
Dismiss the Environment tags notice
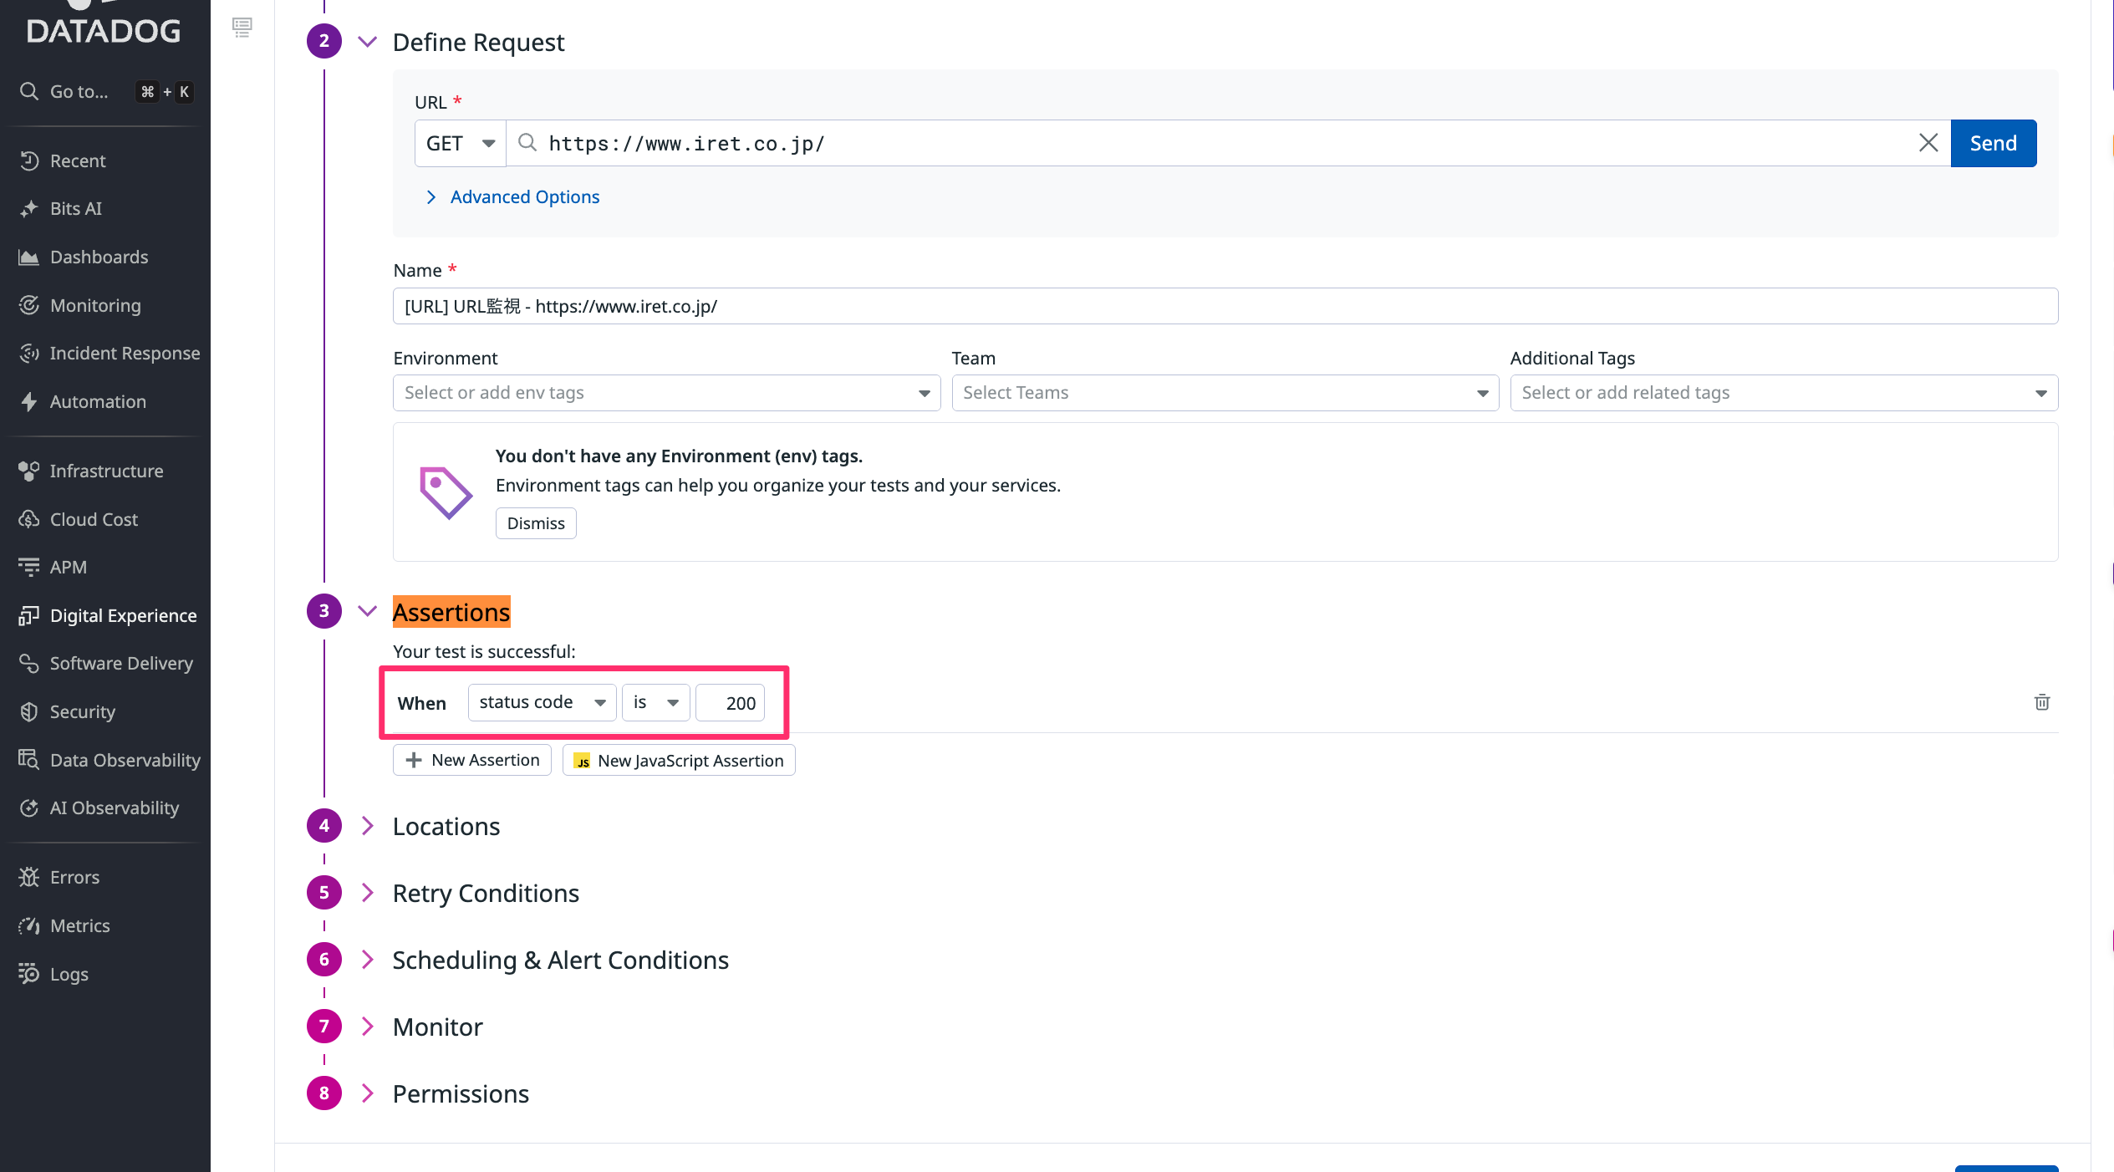tap(536, 523)
